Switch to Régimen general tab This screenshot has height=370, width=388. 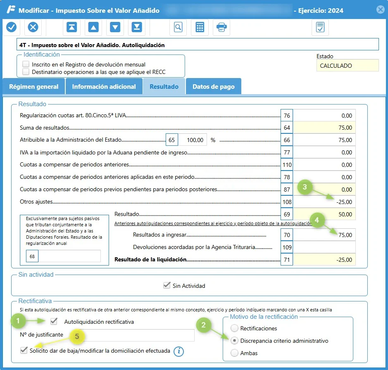click(33, 86)
